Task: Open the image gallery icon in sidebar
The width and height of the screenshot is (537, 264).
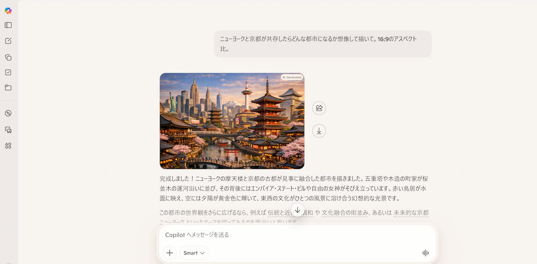Action: click(x=8, y=129)
